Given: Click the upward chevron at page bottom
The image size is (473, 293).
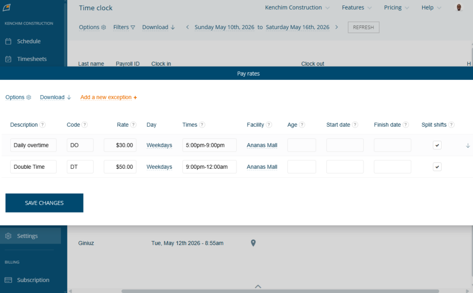Looking at the screenshot, I should [x=258, y=287].
